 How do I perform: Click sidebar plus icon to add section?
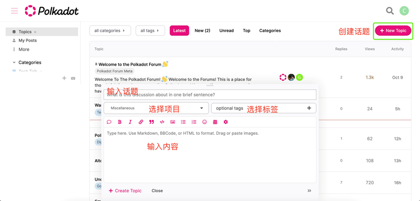point(64,78)
